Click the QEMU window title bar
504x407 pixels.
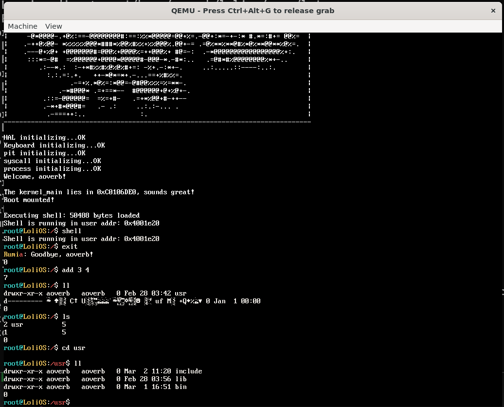coord(252,10)
